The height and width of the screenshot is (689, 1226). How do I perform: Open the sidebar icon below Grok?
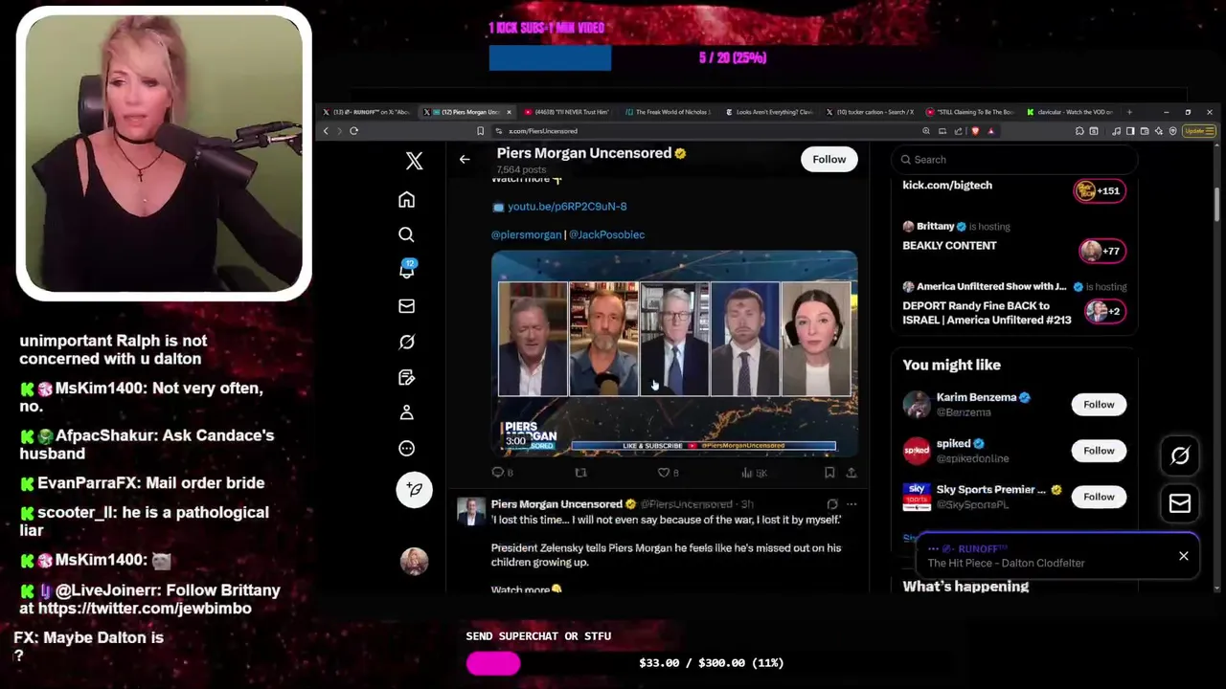click(406, 377)
